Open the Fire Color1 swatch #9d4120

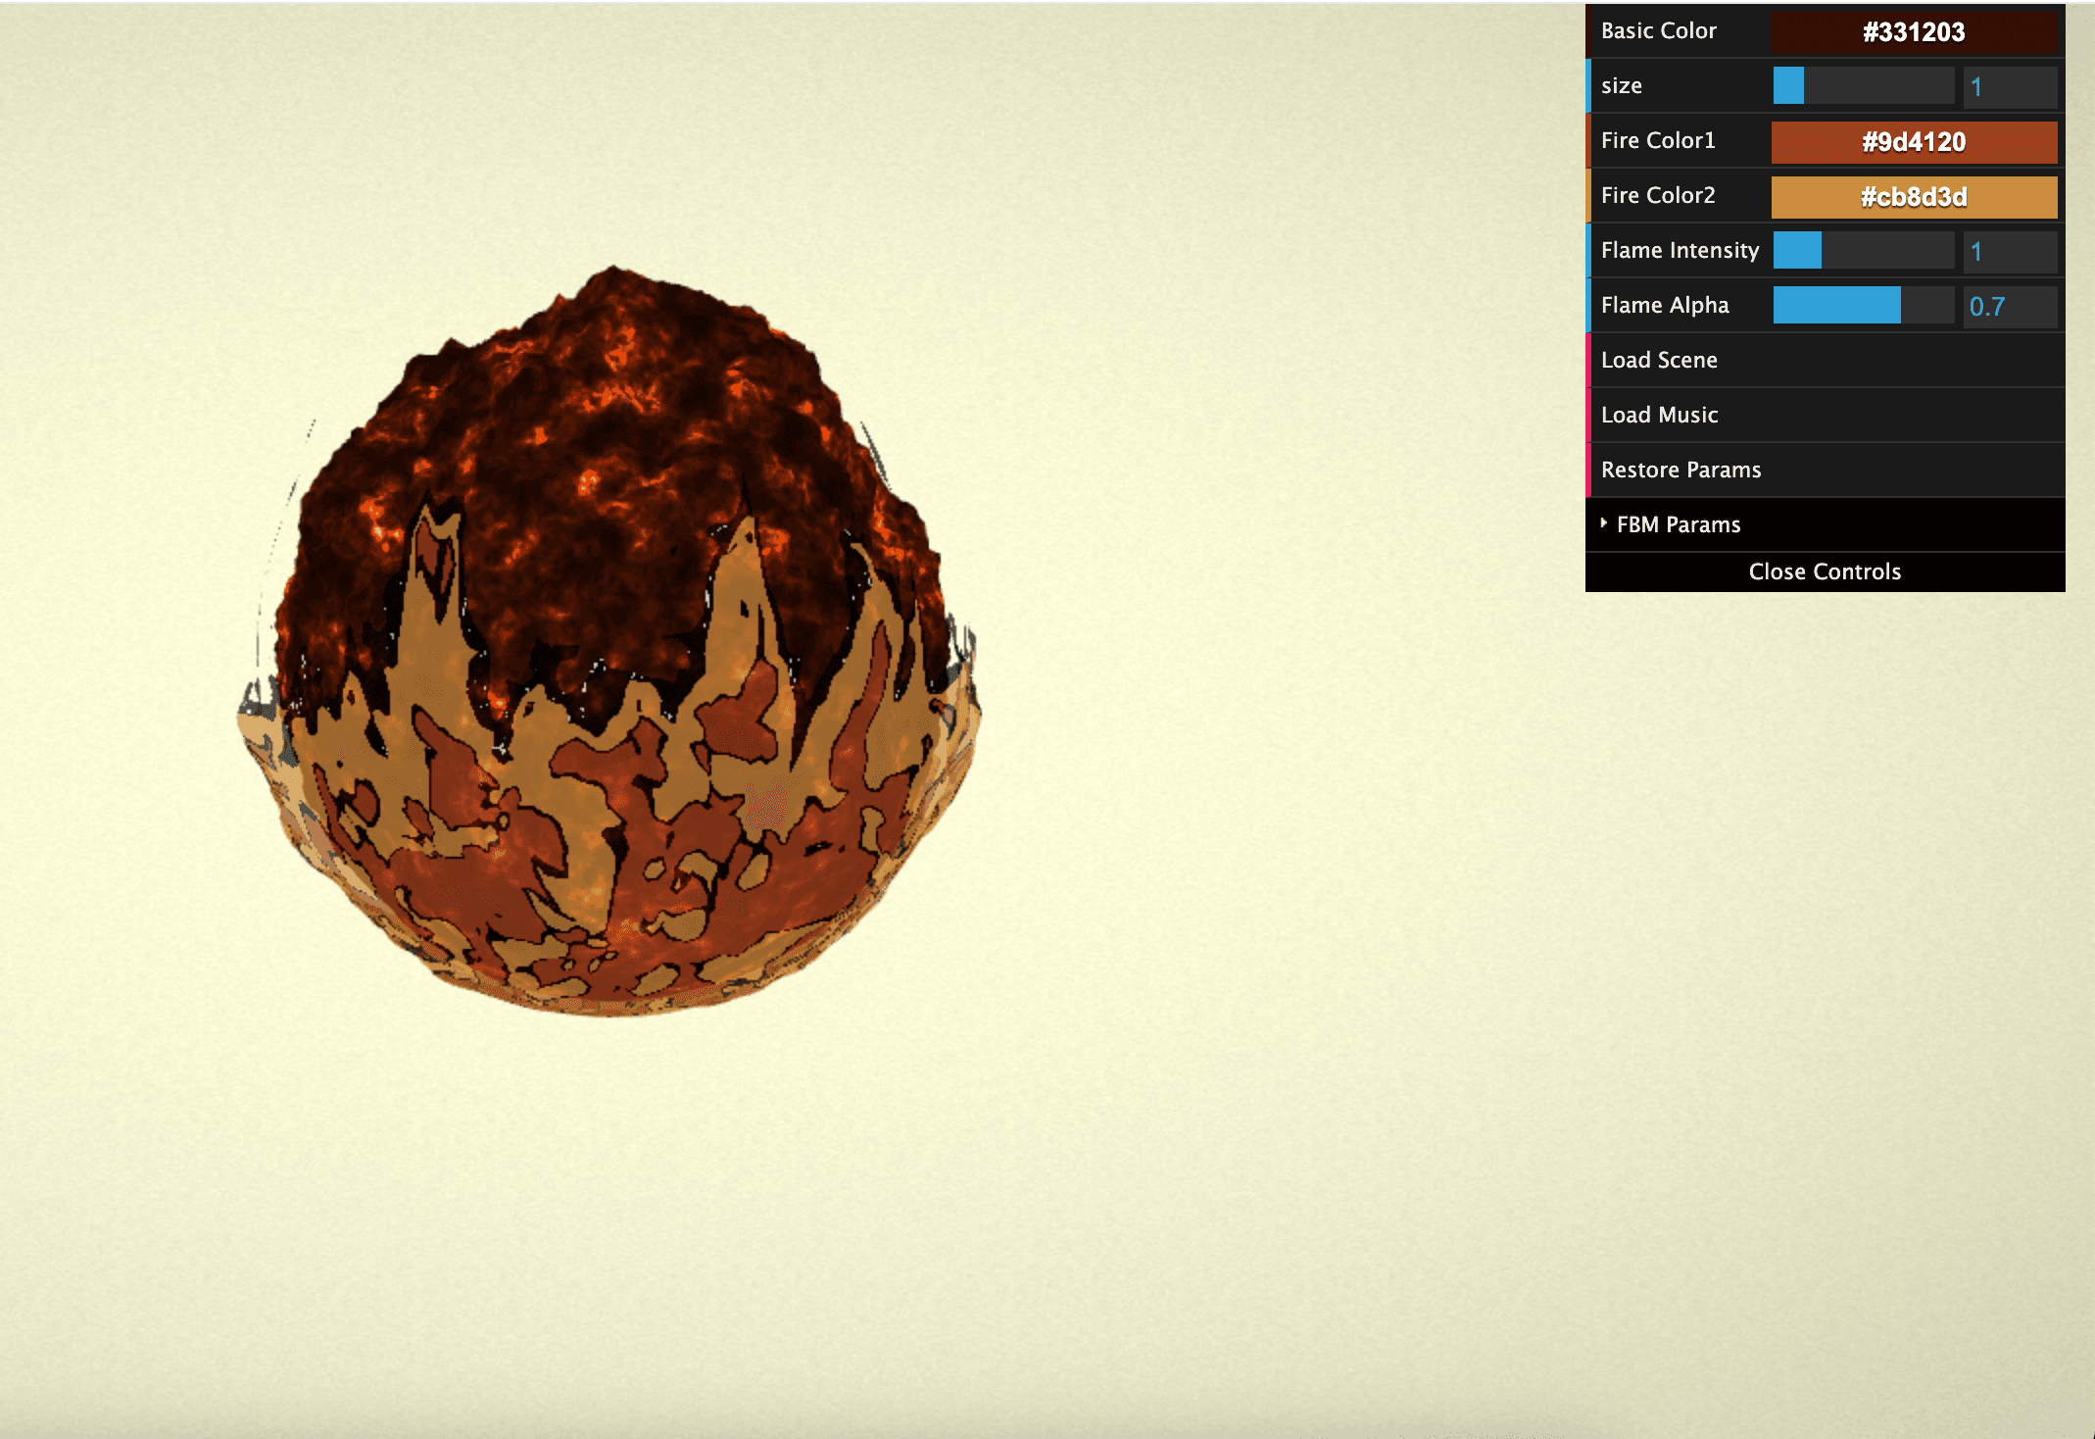click(1914, 141)
